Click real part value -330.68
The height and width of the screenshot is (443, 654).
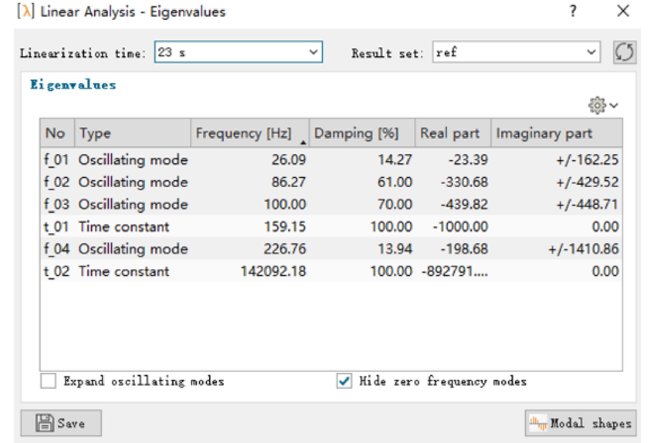(x=464, y=182)
